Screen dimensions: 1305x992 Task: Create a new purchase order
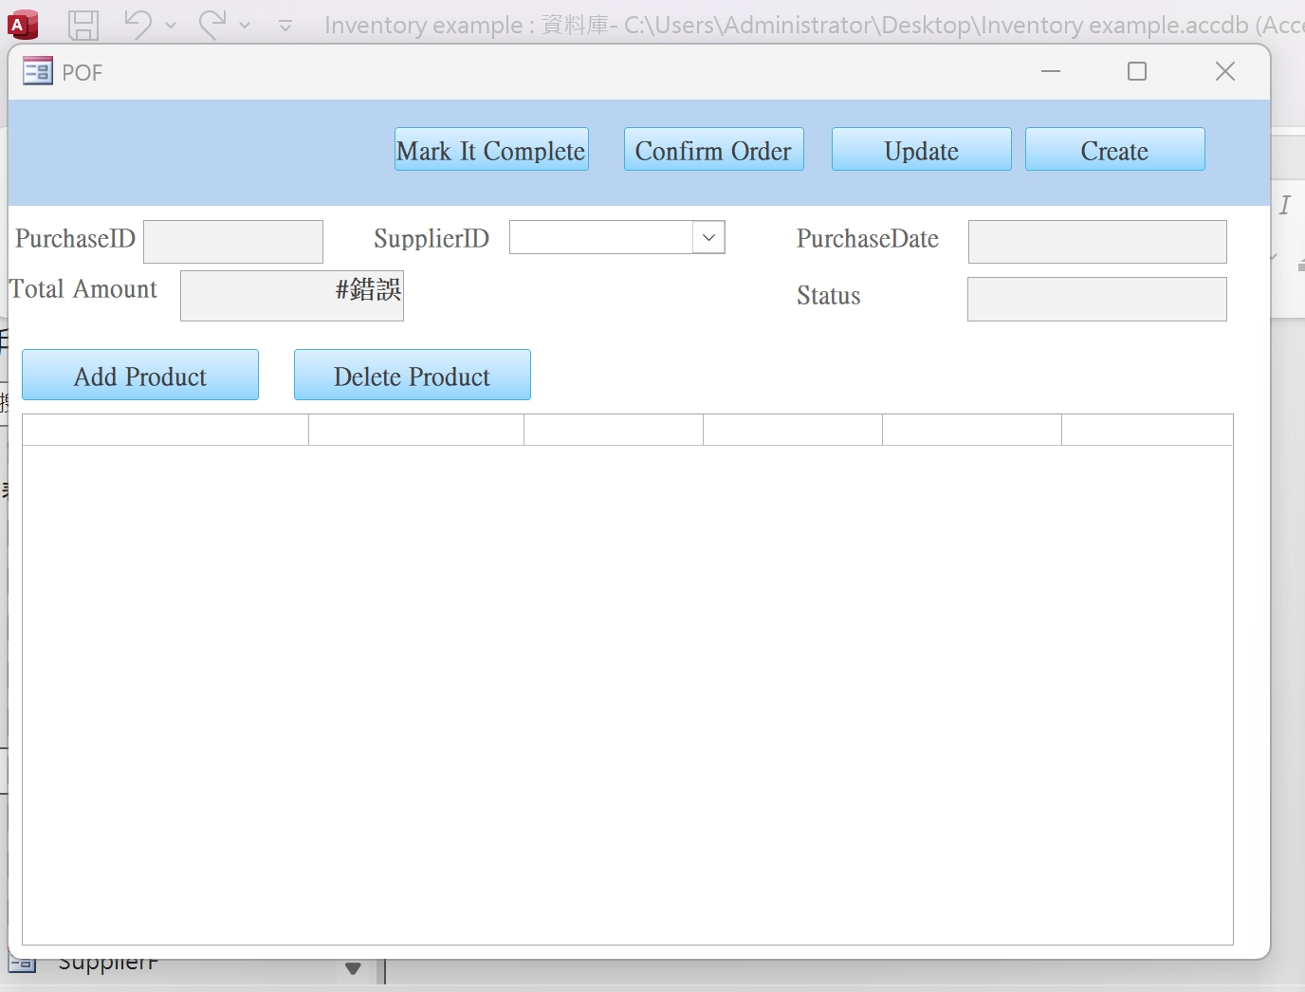coord(1115,150)
